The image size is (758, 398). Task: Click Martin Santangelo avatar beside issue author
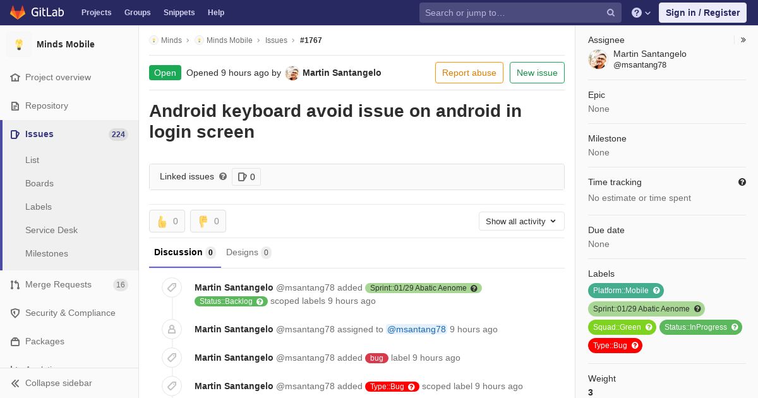tap(292, 73)
